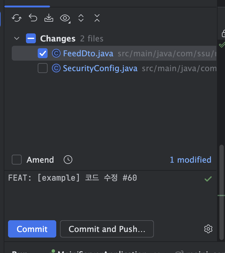Click the Rollback arrow icon
Viewport: 225px width, 253px height.
[x=33, y=18]
